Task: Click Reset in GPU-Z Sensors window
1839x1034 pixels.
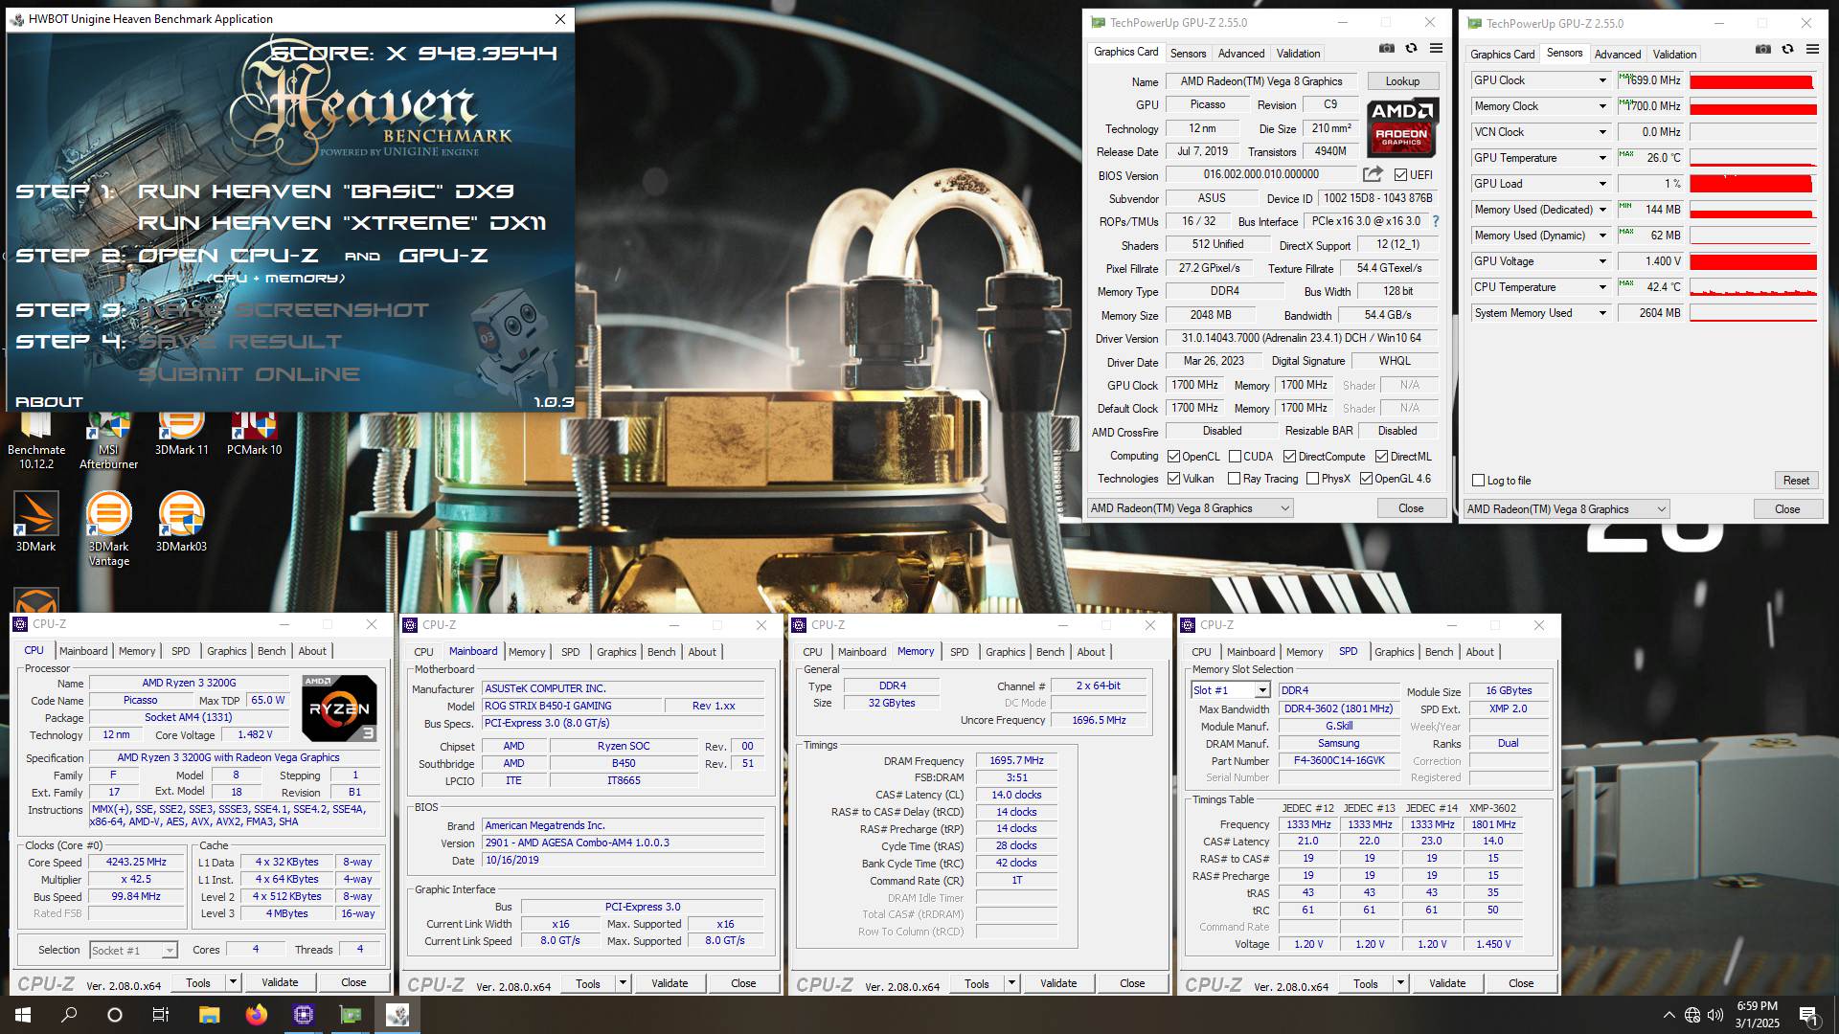Action: tap(1796, 481)
